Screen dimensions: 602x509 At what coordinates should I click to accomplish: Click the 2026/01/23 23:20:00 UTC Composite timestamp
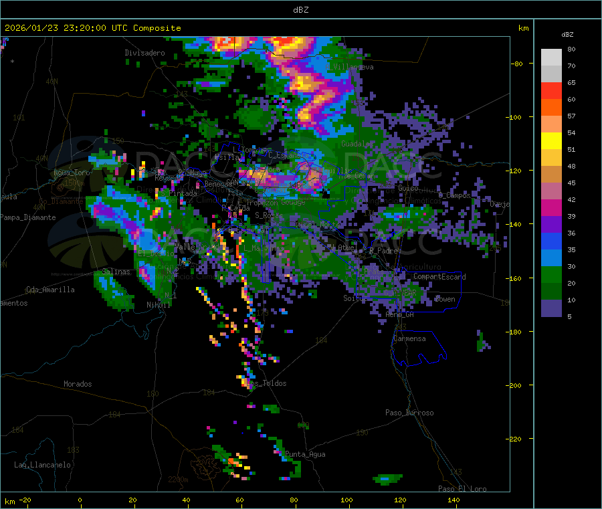(x=92, y=28)
